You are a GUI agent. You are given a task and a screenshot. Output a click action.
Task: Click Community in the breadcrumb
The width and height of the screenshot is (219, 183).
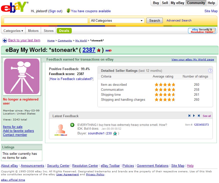pos(65,41)
